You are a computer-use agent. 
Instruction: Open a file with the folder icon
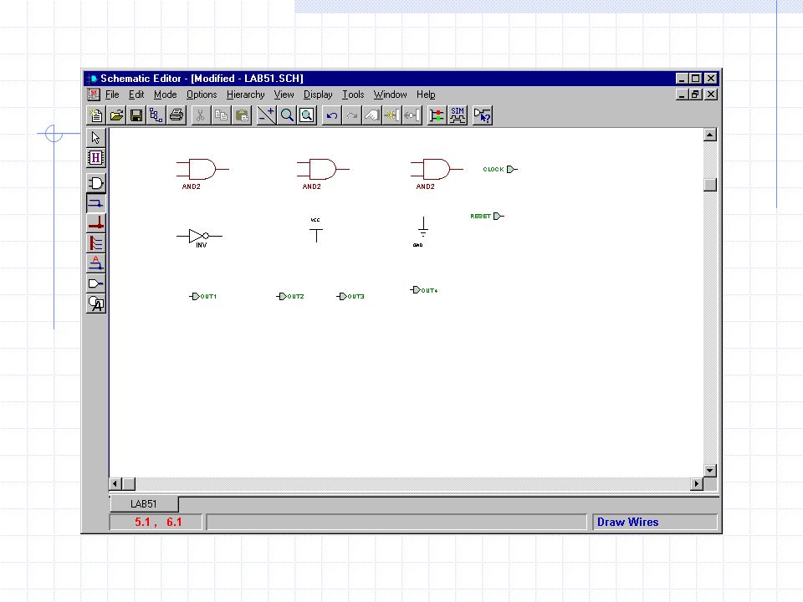[116, 115]
